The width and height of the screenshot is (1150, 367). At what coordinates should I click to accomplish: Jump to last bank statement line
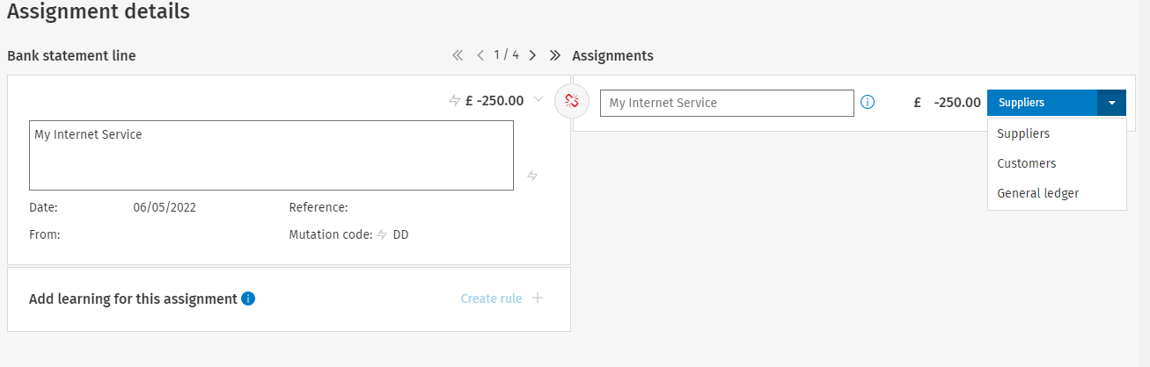point(554,55)
